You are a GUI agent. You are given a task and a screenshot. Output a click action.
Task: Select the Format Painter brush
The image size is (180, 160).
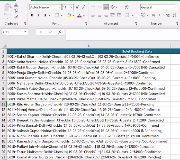click(x=16, y=17)
